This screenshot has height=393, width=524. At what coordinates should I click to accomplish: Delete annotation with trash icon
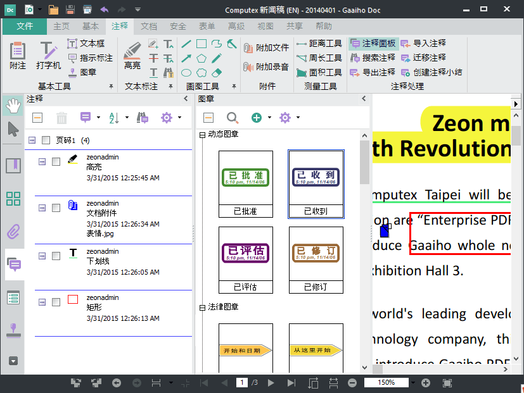(61, 118)
